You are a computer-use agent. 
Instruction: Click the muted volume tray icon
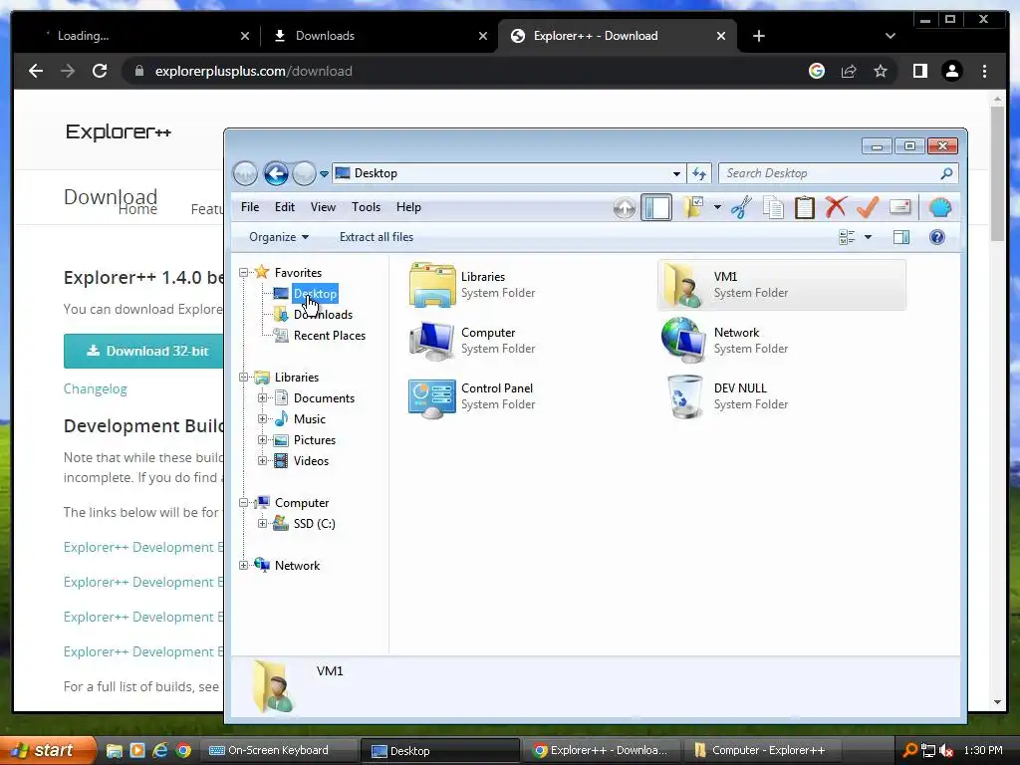[947, 751]
